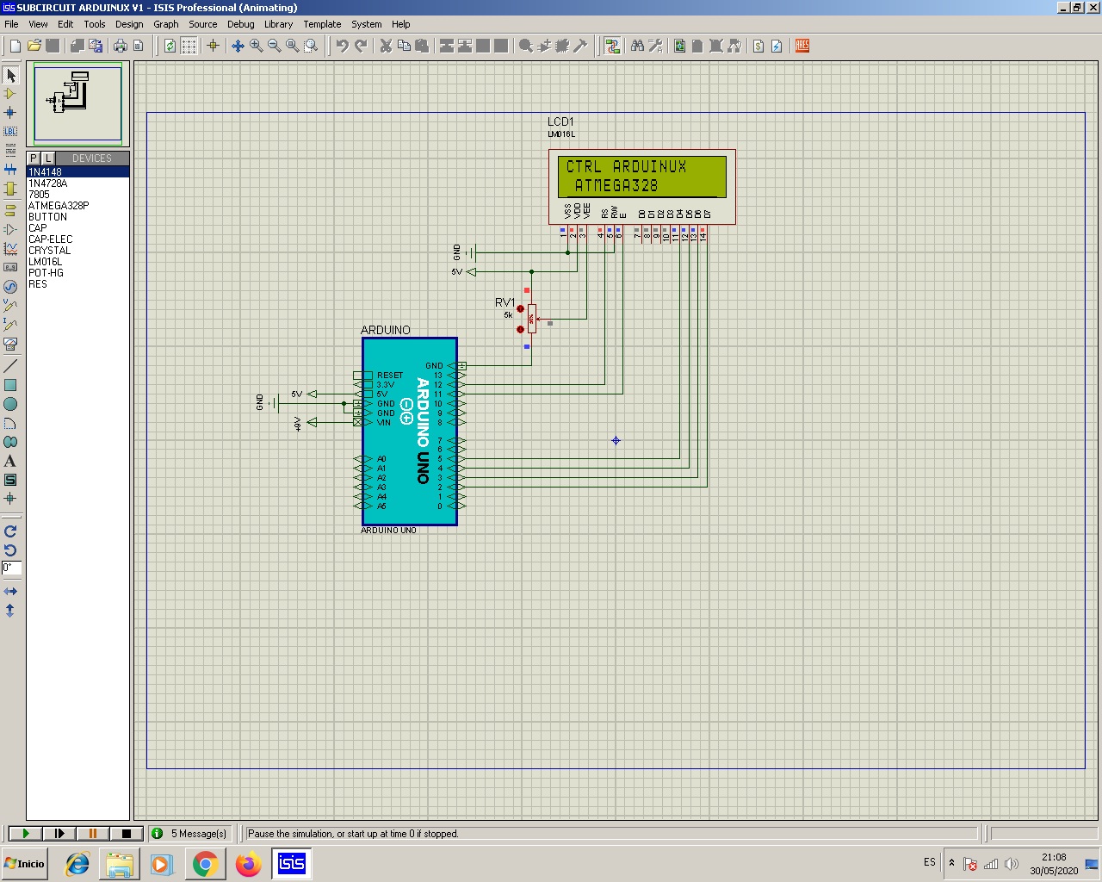Screen dimensions: 1102x882
Task: Click the L library manage button
Action: tap(48, 158)
